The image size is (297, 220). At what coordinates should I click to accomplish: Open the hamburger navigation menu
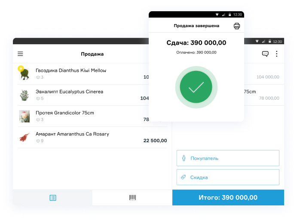point(20,54)
